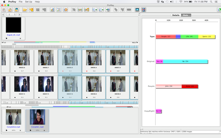
Task: Click the folder with note toolbar icon
Action: point(31,10)
